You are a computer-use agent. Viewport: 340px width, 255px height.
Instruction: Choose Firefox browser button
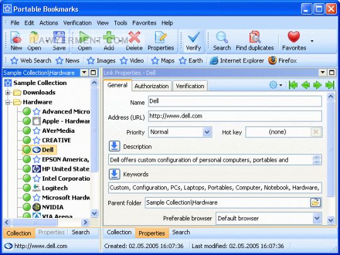coord(282,60)
